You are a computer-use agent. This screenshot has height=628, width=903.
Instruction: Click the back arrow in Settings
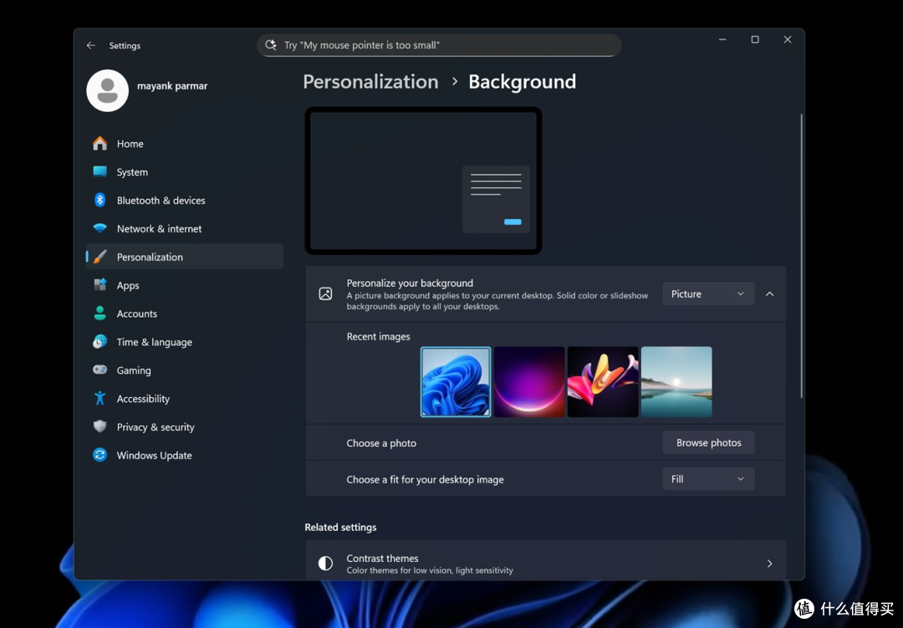pyautogui.click(x=91, y=45)
